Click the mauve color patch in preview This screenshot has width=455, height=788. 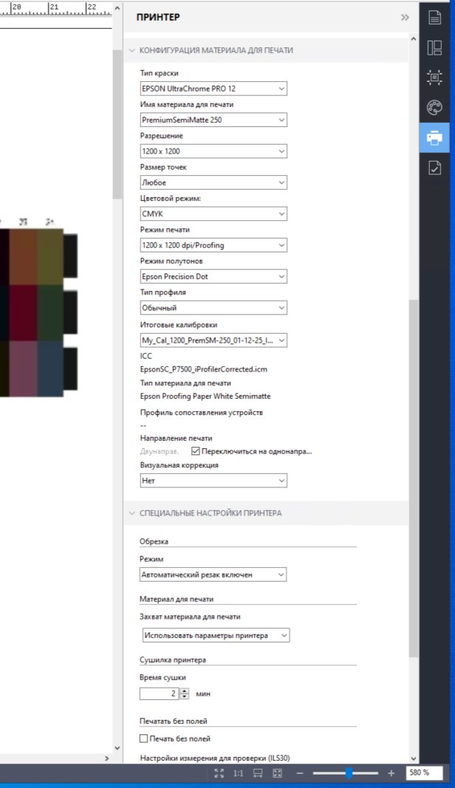(23, 369)
